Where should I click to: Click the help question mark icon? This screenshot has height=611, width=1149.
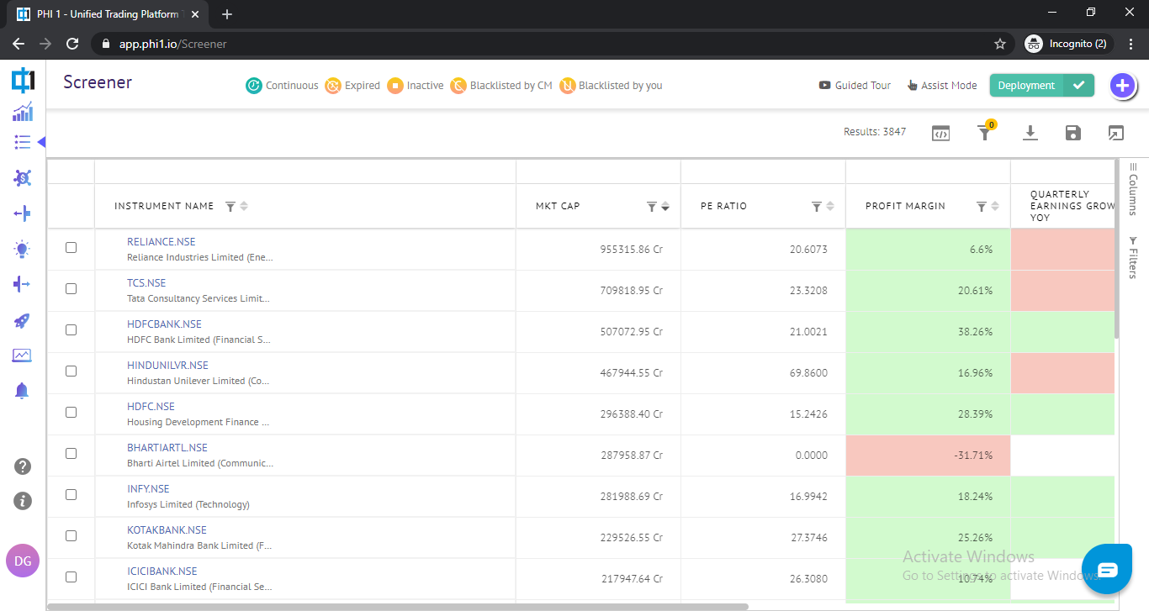point(23,466)
